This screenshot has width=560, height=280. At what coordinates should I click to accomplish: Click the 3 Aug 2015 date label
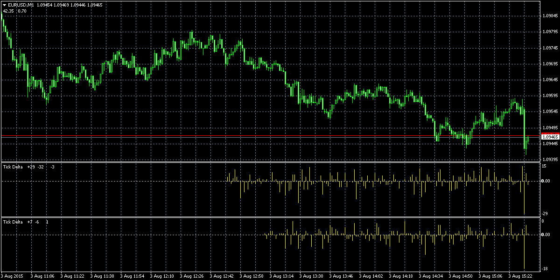[x=13, y=276]
